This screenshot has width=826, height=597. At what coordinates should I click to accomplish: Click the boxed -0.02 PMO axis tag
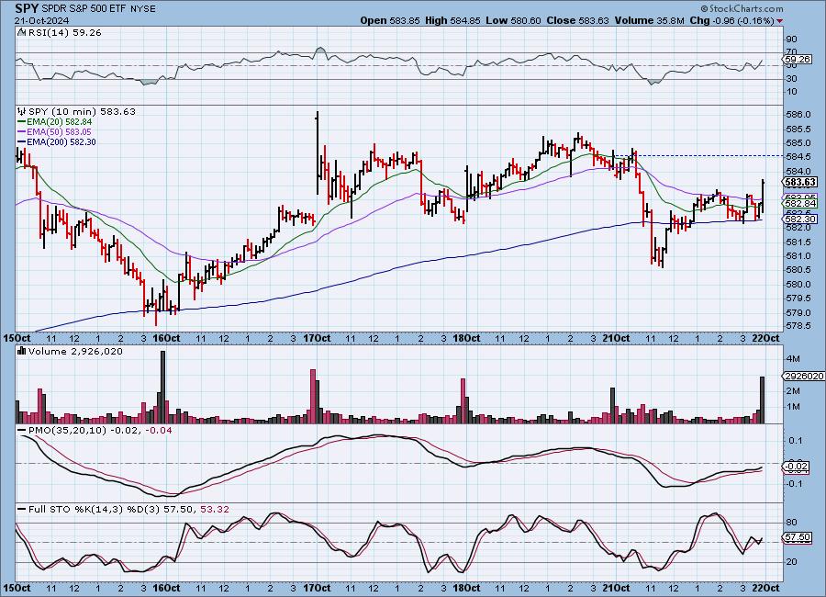point(797,467)
